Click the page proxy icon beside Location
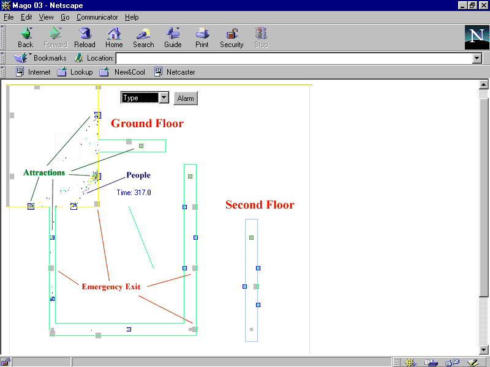Screen dimensions: 490x367 (x=78, y=58)
